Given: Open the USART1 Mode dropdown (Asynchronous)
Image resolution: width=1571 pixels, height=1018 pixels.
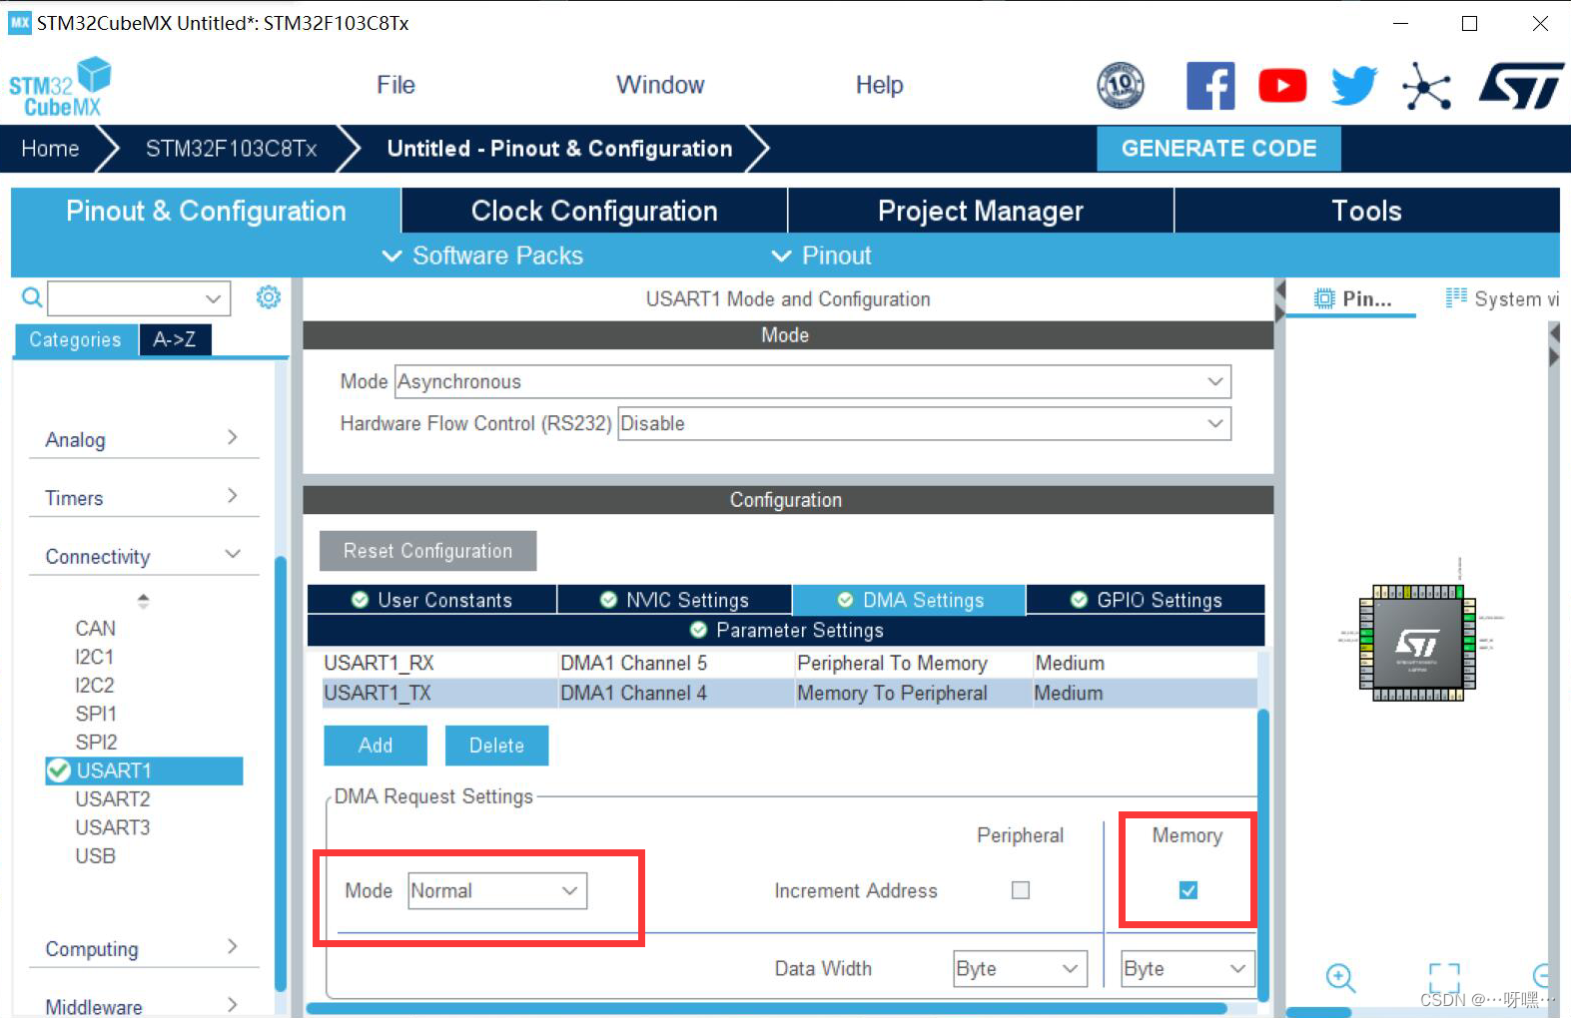Looking at the screenshot, I should pos(813,381).
